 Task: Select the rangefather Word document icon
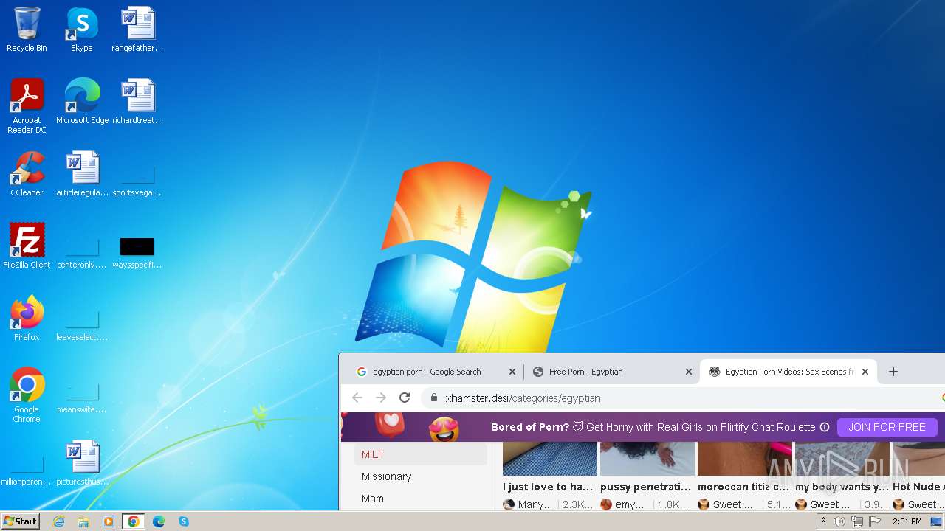point(137,29)
